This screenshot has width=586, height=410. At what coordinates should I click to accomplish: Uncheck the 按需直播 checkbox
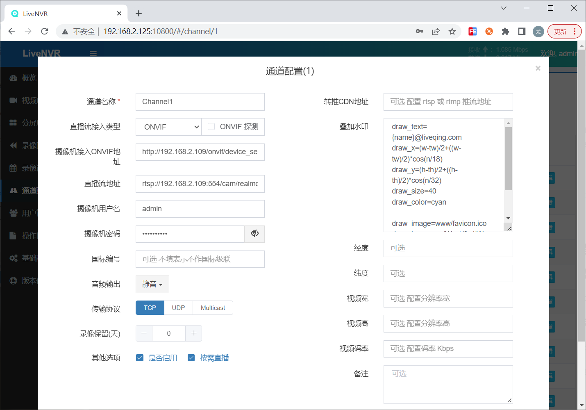click(x=191, y=358)
